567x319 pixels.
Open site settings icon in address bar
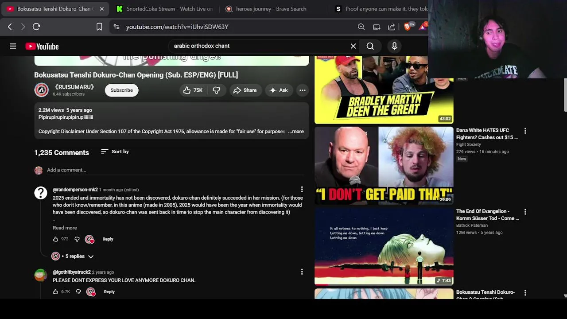116,27
